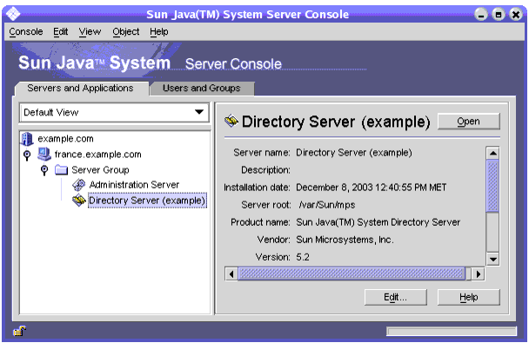Click the window menu icon in title bar
Image resolution: width=529 pixels, height=356 pixels.
[13, 14]
